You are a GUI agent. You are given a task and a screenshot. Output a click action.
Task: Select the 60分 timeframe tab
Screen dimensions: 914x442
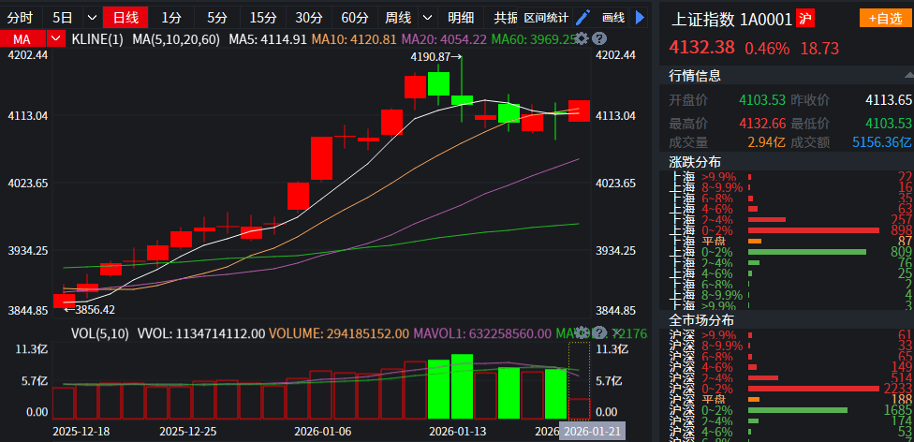coord(355,17)
